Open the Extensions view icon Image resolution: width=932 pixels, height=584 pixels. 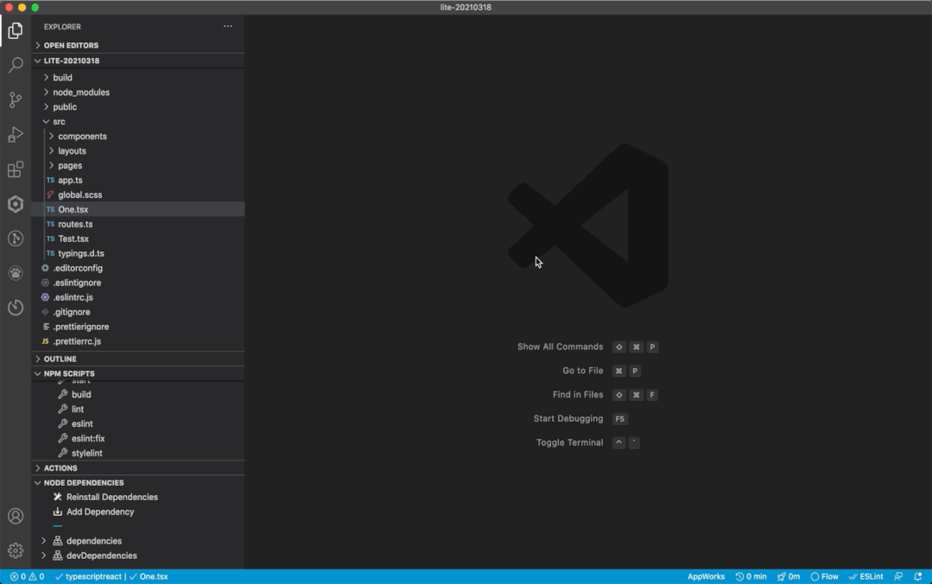(x=16, y=169)
